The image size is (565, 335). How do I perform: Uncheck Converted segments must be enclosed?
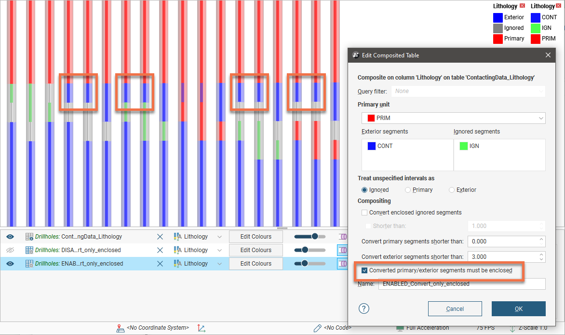364,270
